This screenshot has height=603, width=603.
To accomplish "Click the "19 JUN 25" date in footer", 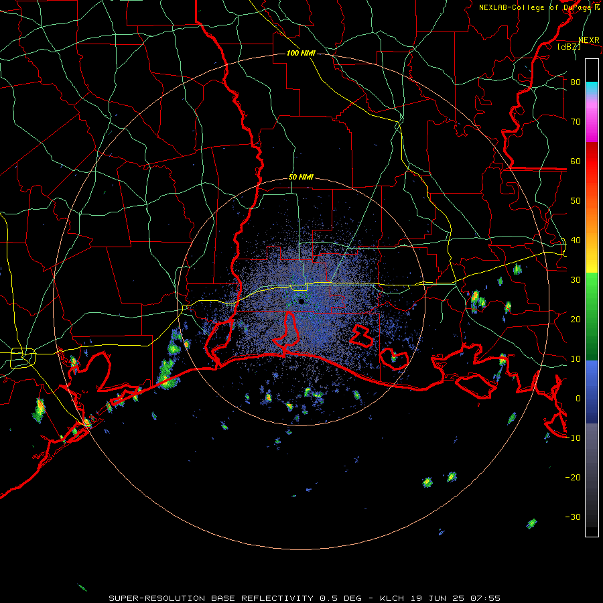I will (436, 598).
